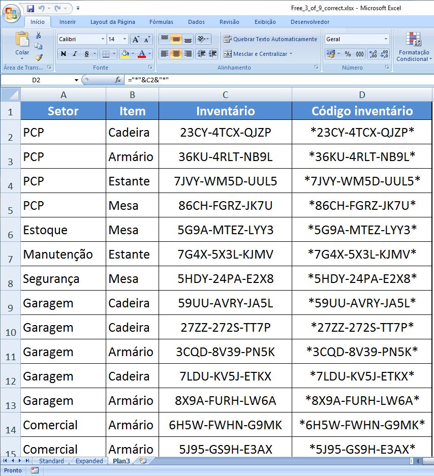Apply the percent style to the selection
Viewport: 434px width, 476px height.
[348, 53]
